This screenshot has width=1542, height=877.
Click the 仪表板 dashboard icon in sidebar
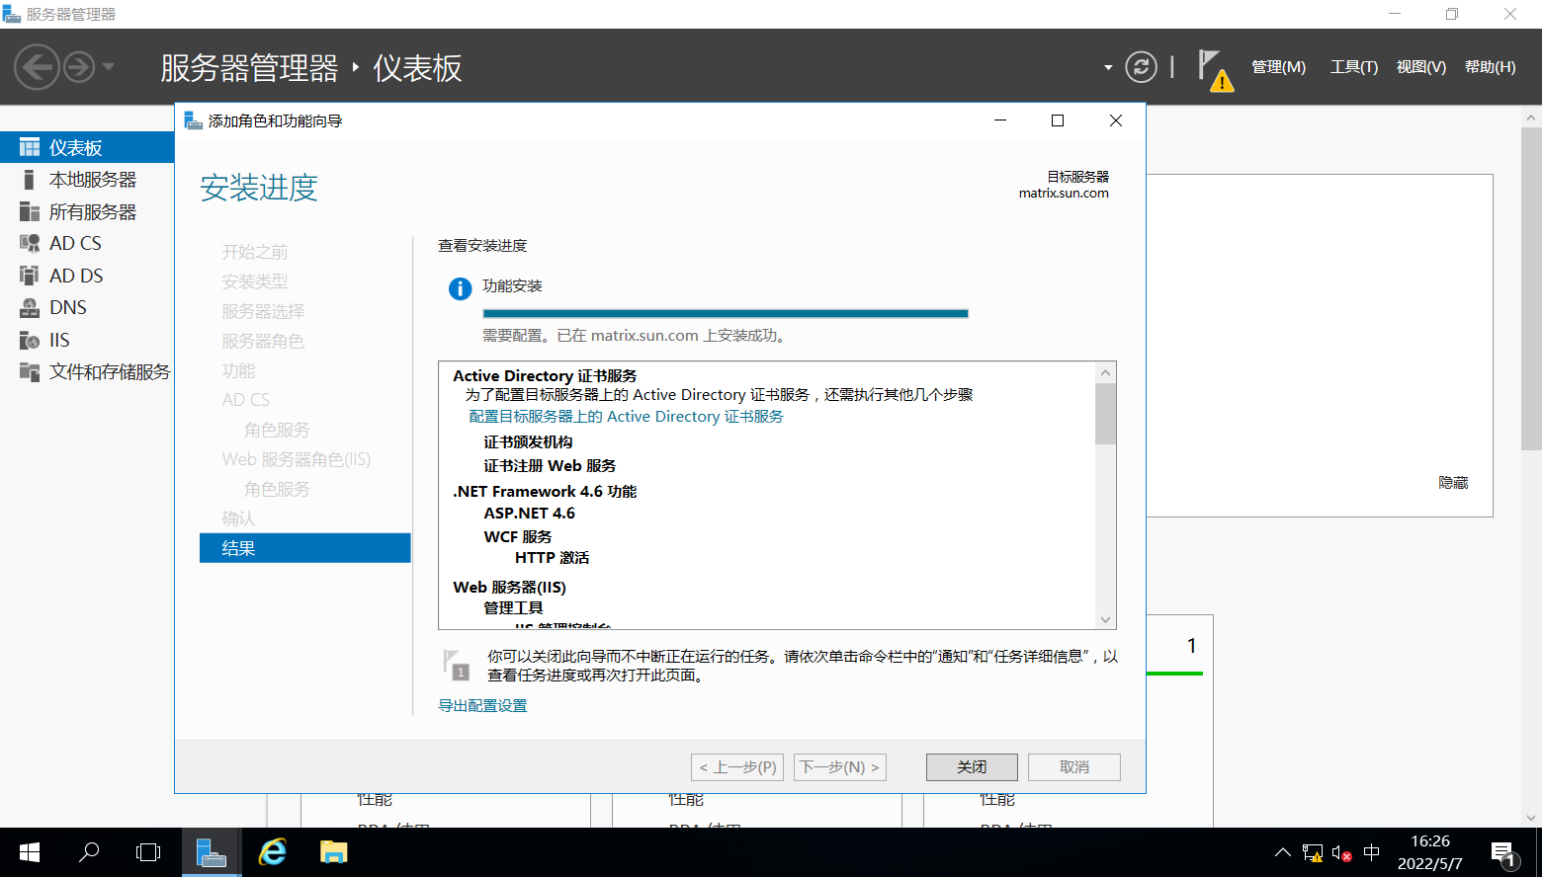coord(30,147)
